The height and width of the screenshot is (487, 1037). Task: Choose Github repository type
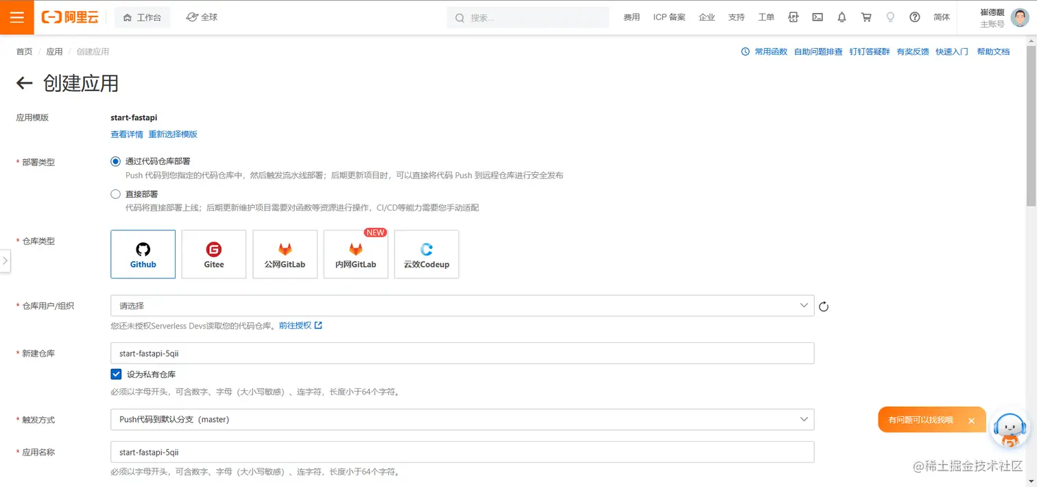pos(143,254)
